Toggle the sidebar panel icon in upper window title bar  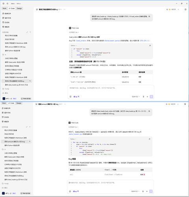[x=4, y=4]
